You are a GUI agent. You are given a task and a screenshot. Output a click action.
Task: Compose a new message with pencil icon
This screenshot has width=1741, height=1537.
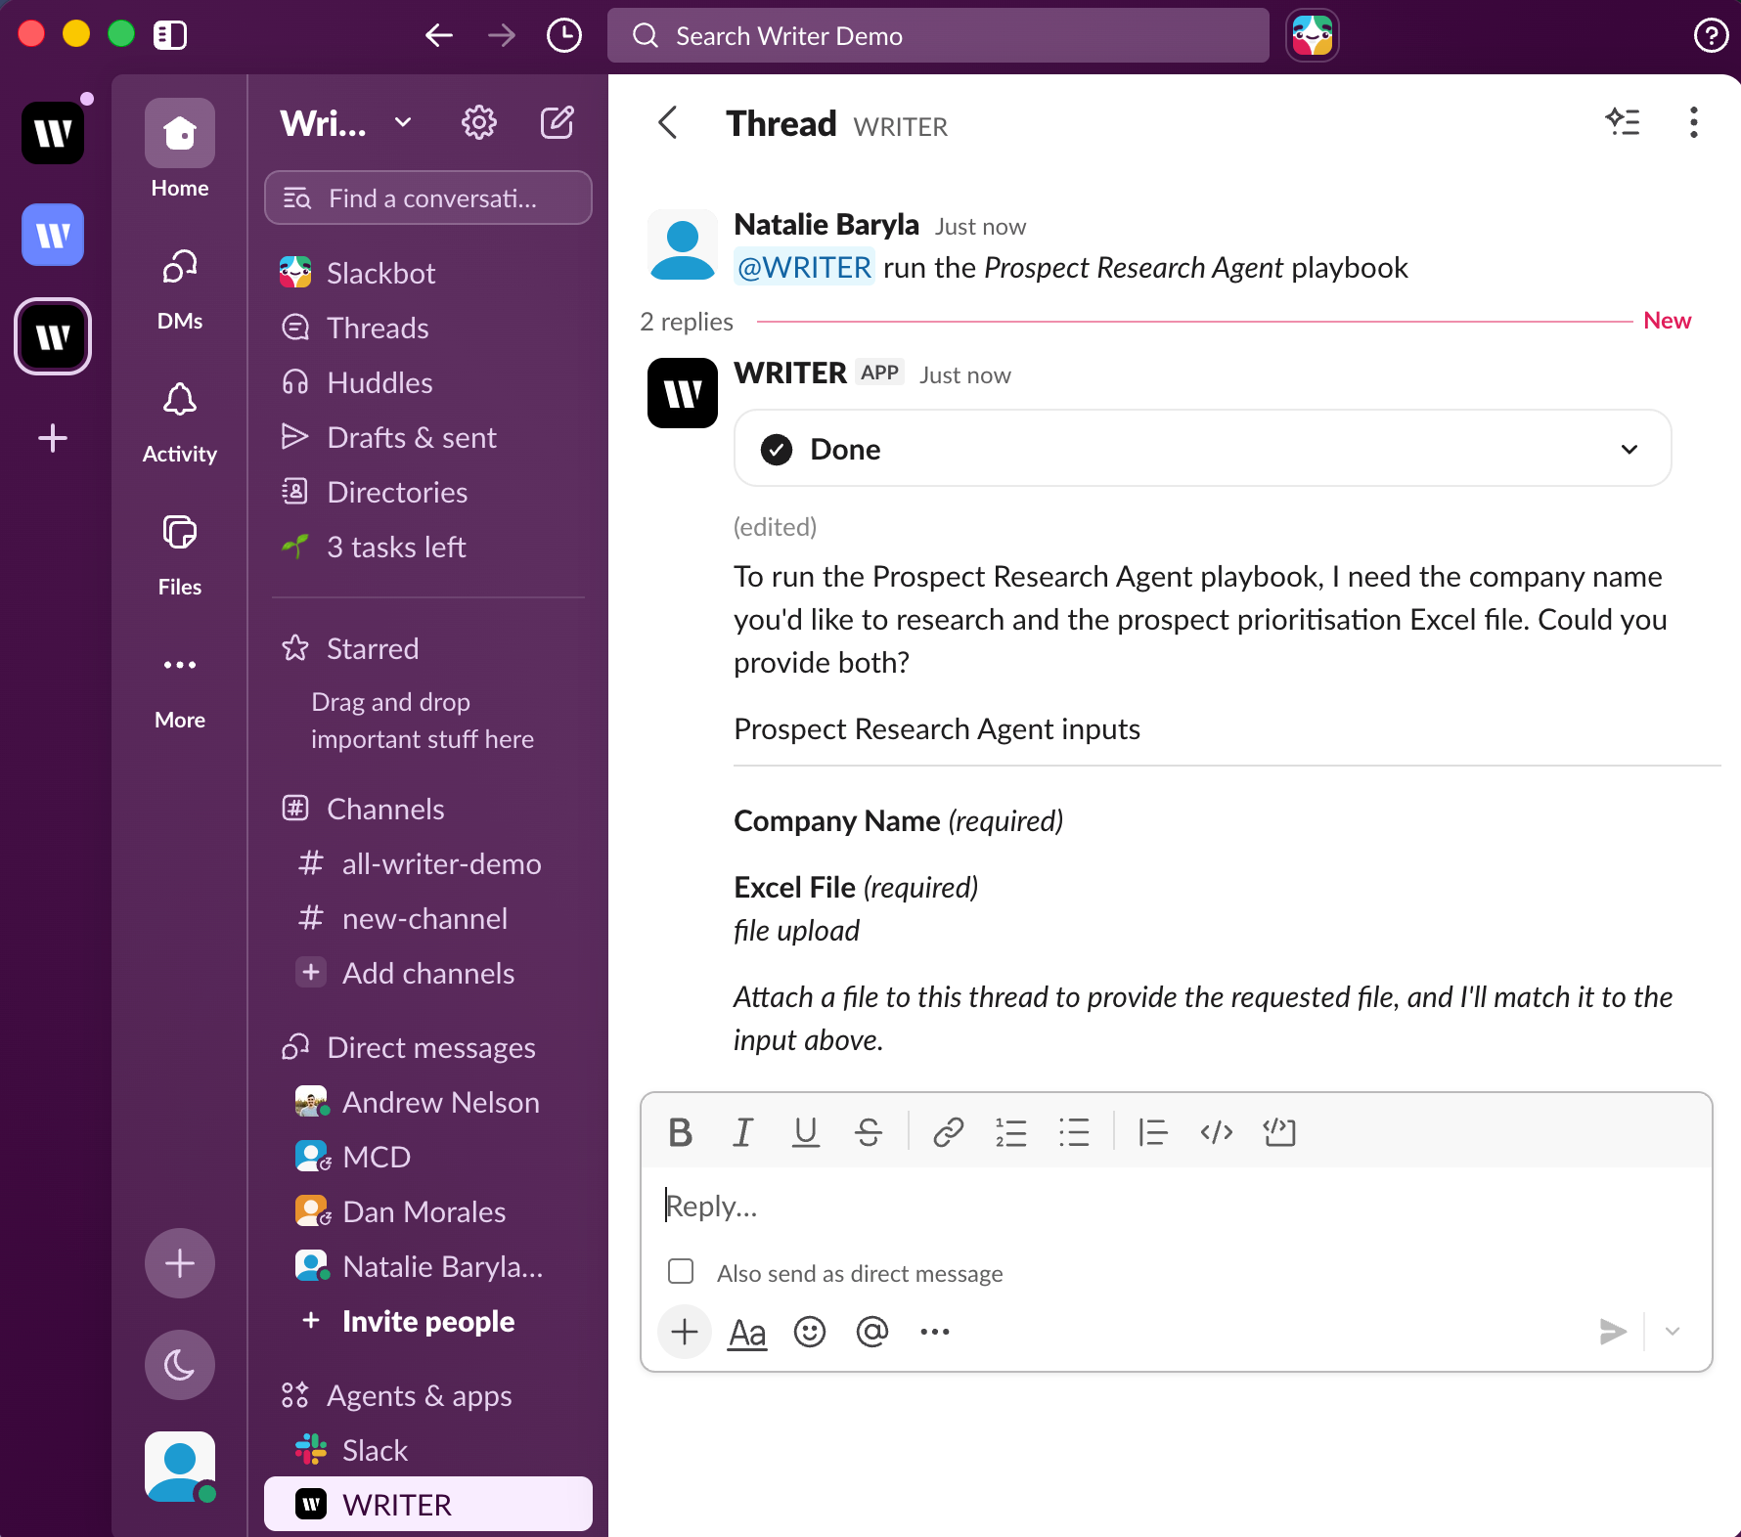tap(558, 123)
